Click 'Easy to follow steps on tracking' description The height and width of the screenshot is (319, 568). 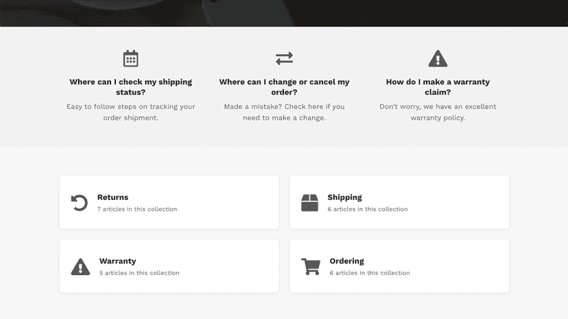(130, 112)
